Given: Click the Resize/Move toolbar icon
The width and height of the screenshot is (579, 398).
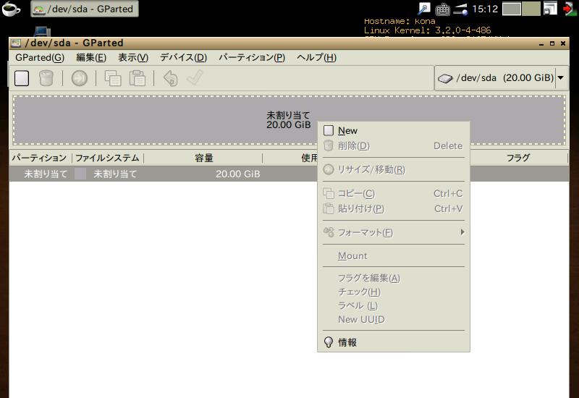Looking at the screenshot, I should (x=80, y=78).
